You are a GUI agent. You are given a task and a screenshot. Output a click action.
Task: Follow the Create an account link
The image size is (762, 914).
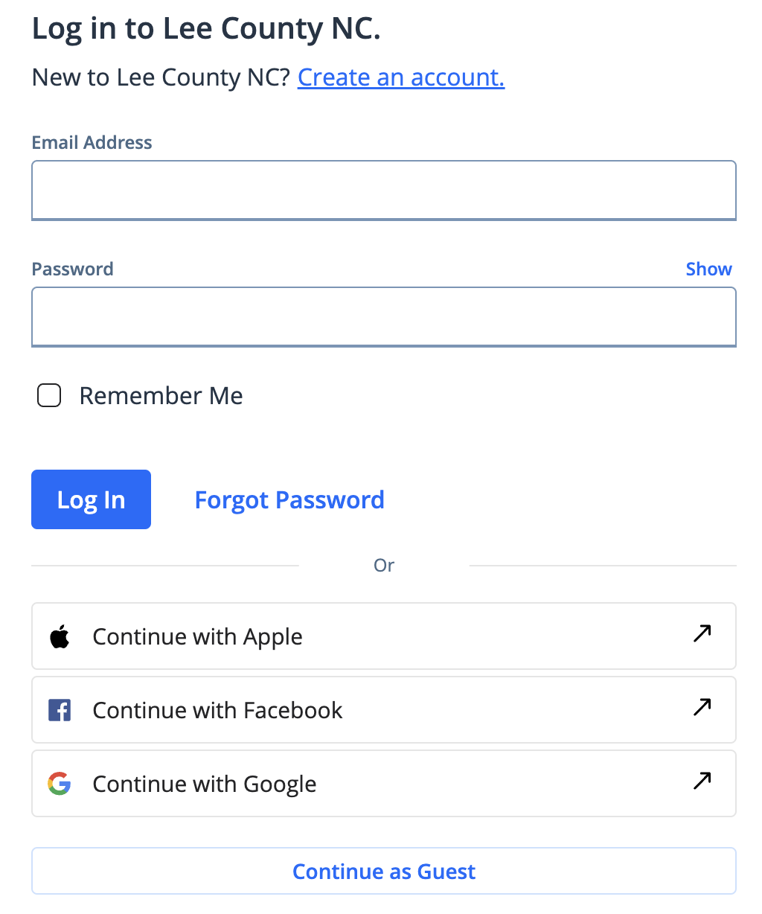point(401,77)
